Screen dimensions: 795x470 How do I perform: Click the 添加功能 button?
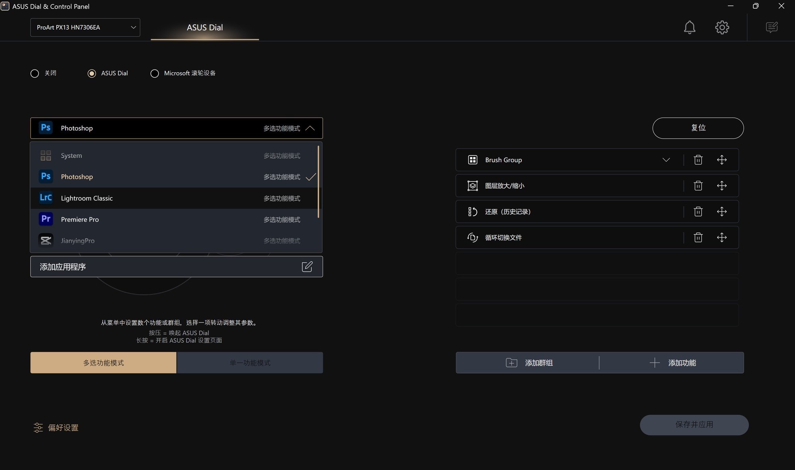pos(672,362)
